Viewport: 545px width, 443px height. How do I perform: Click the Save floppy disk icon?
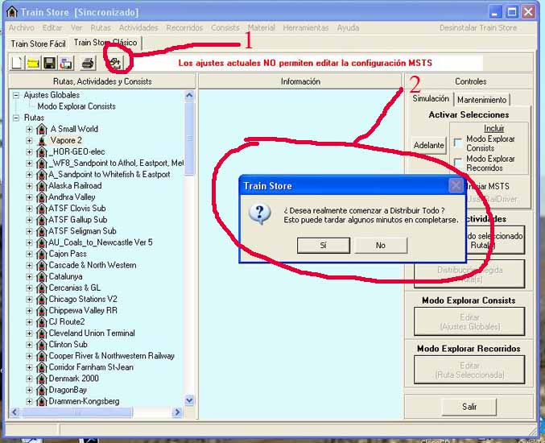(49, 63)
